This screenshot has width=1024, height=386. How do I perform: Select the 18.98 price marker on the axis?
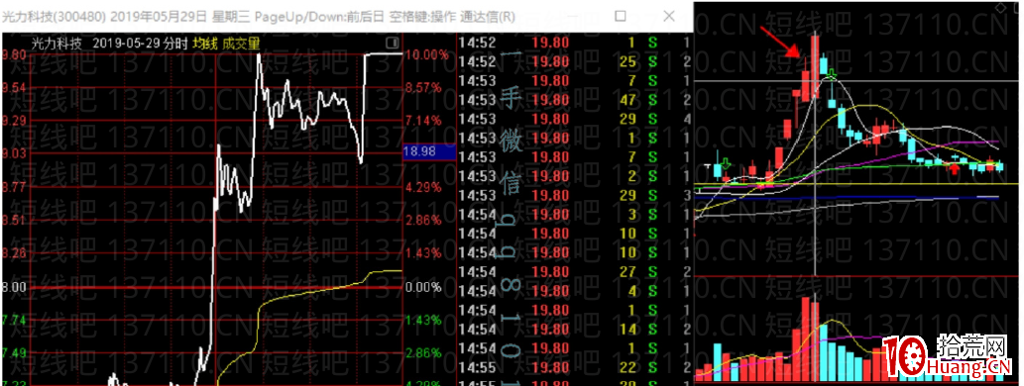(428, 151)
